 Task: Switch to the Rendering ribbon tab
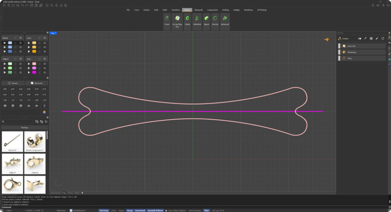click(248, 10)
